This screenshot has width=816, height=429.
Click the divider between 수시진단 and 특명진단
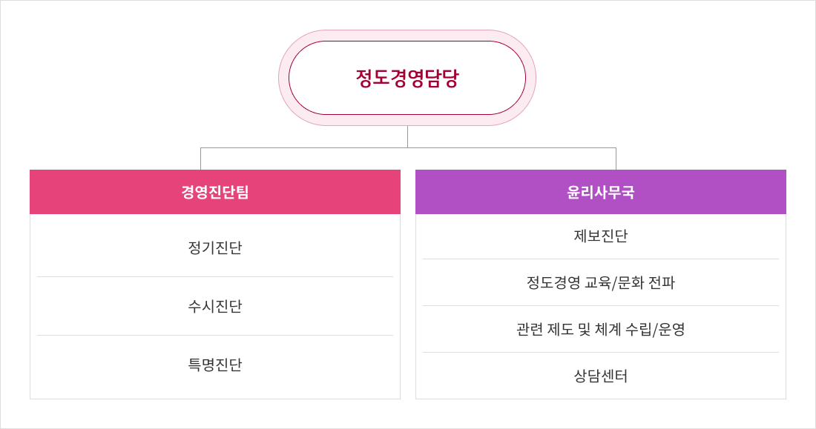(215, 336)
